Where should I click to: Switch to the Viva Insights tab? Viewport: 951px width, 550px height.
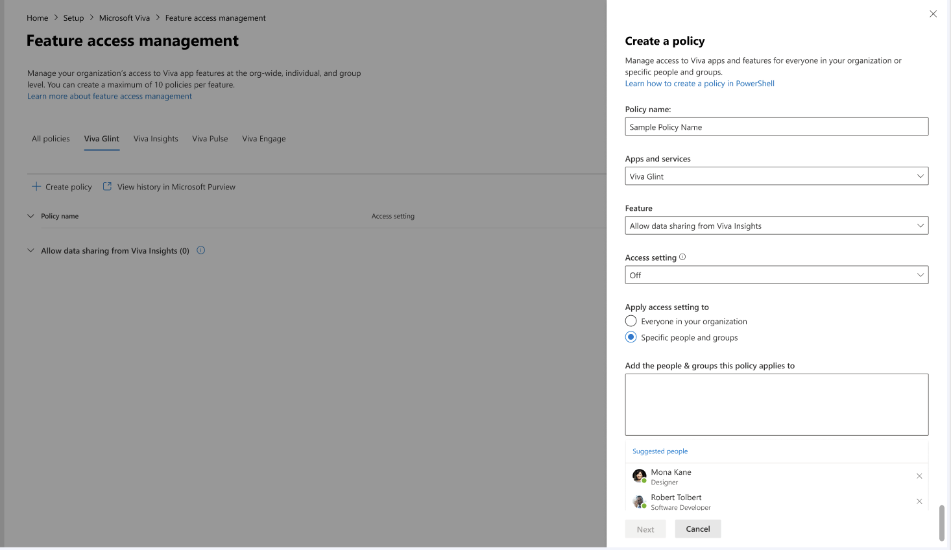tap(156, 139)
